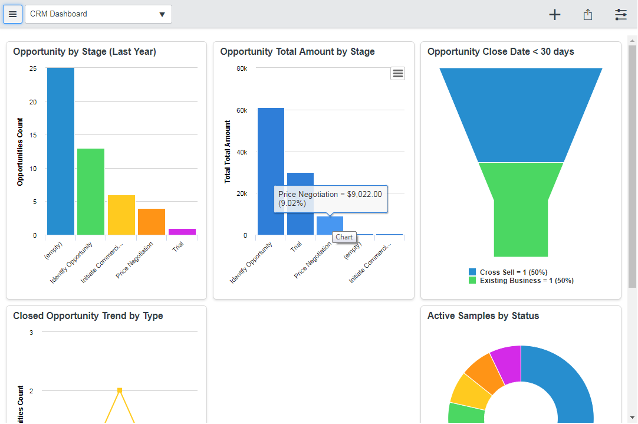The image size is (638, 424).
Task: Click 'Price Negotiation' axis label in Opportunity by Stage
Action: pyautogui.click(x=134, y=260)
